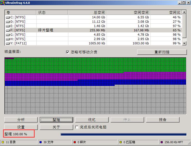Click the G: drive icon
The height and width of the screenshot is (146, 191).
[8, 35]
